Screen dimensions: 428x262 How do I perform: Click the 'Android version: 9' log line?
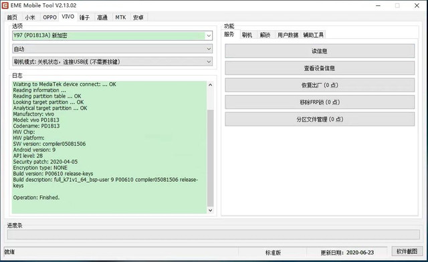pyautogui.click(x=34, y=150)
